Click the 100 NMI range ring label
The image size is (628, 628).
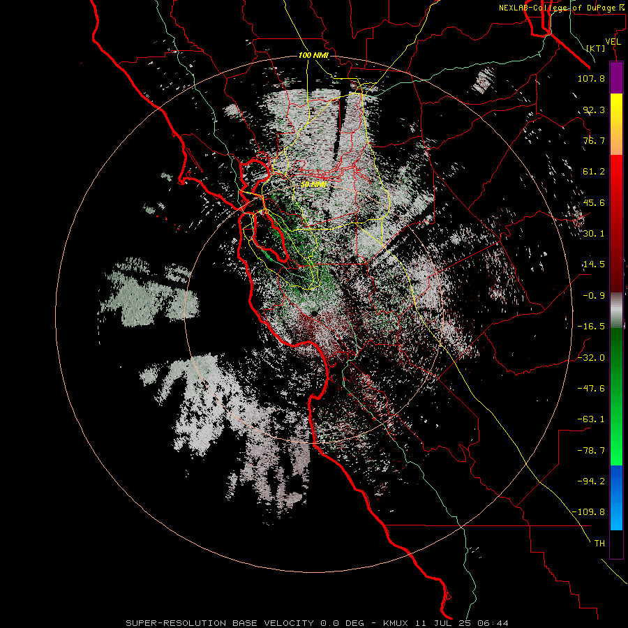[313, 55]
